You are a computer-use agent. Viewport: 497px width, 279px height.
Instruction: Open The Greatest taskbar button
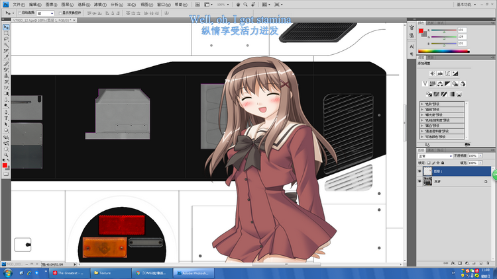coord(70,273)
